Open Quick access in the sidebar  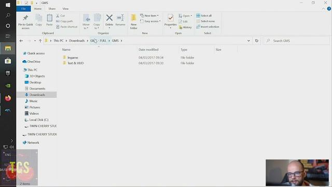coord(34,53)
